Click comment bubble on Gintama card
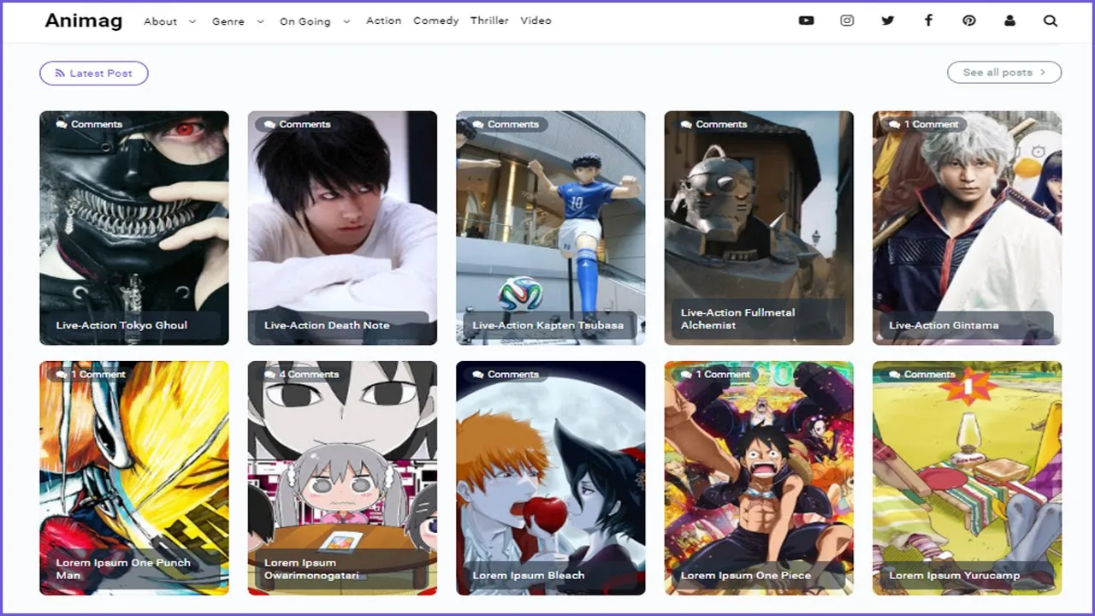 (895, 124)
